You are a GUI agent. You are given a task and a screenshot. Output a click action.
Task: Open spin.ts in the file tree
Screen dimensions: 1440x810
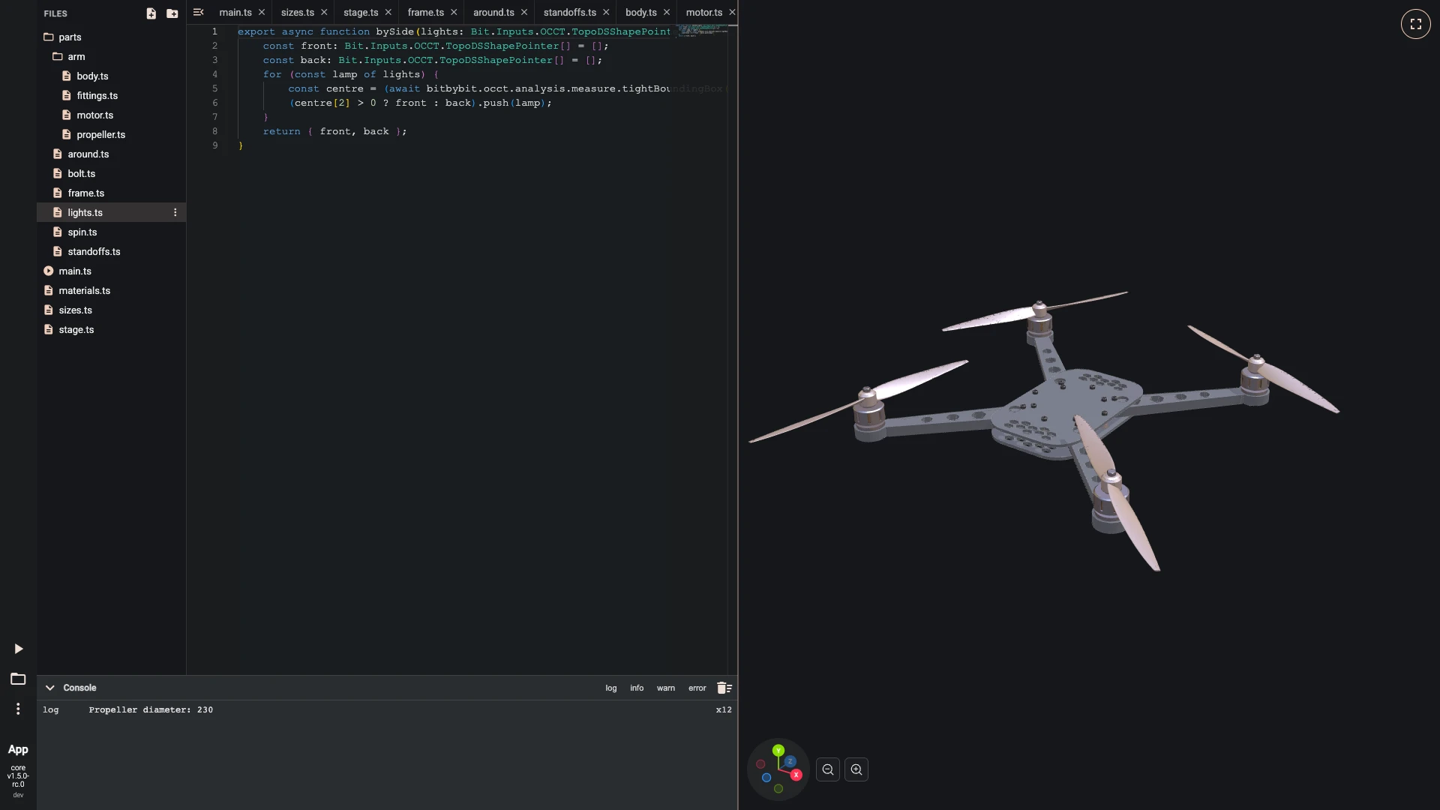pos(111,232)
